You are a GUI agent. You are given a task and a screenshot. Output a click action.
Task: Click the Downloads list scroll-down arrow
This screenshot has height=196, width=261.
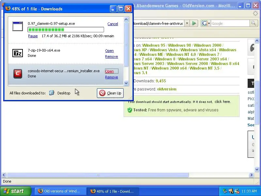tap(126, 83)
